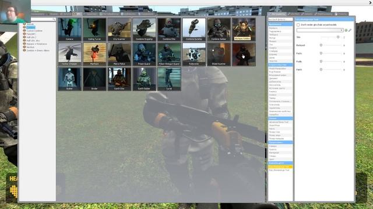Image resolution: width=373 pixels, height=209 pixels.
Task: Spawn the Combine Soldier NPC
Action: tap(219, 30)
